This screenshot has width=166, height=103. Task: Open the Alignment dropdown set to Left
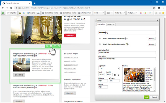pyautogui.click(x=109, y=68)
